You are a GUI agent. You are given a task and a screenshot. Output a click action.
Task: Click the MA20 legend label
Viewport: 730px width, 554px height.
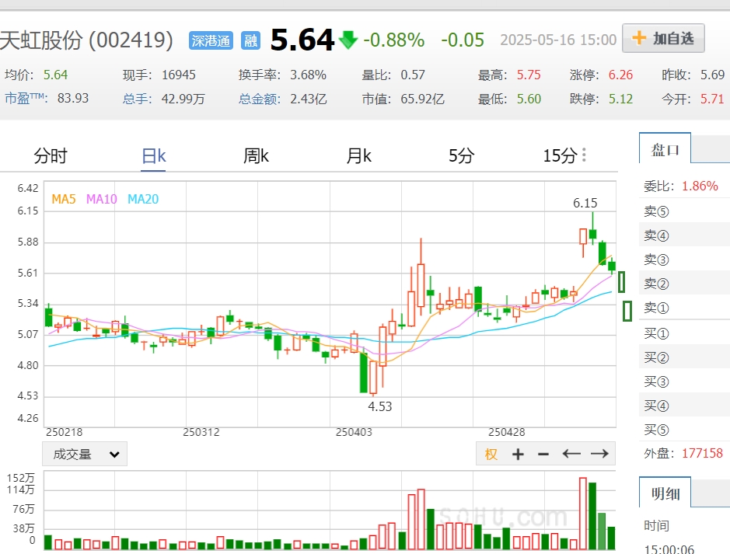143,199
